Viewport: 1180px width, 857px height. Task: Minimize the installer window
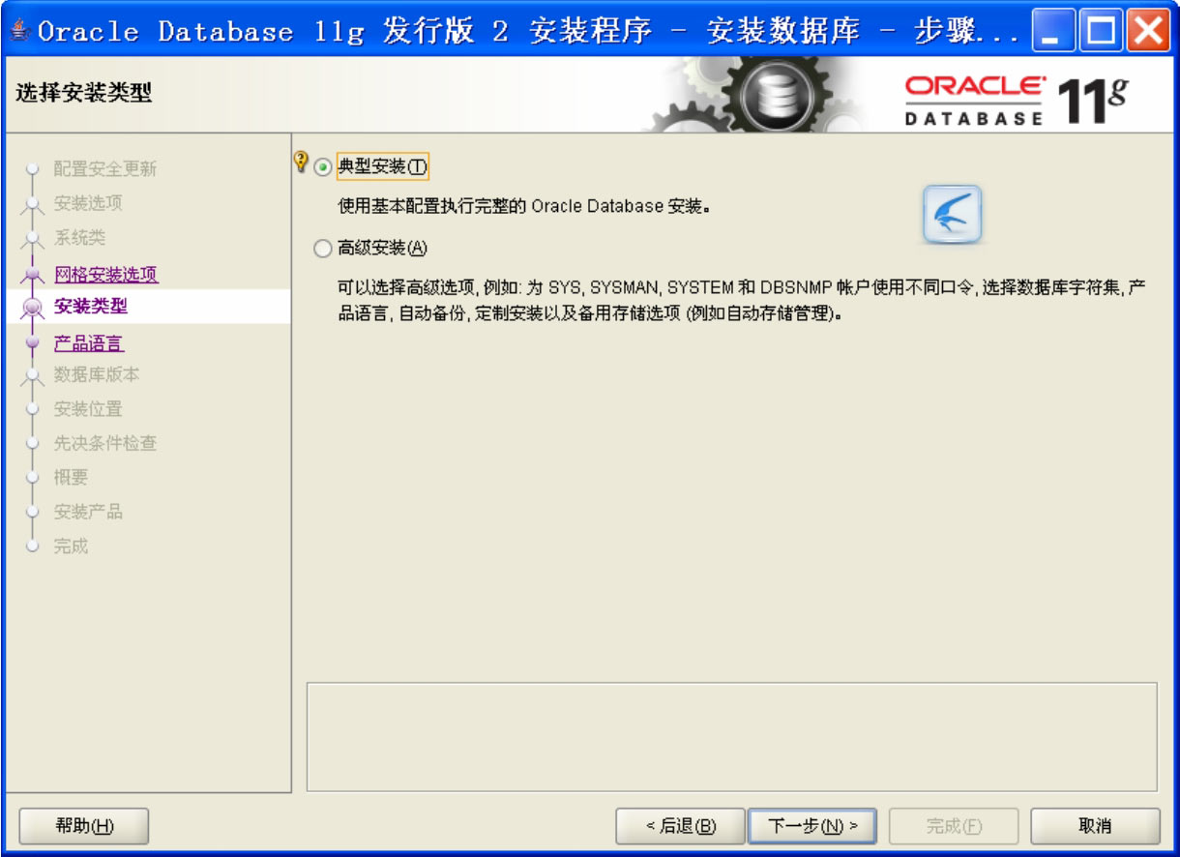tap(1055, 30)
